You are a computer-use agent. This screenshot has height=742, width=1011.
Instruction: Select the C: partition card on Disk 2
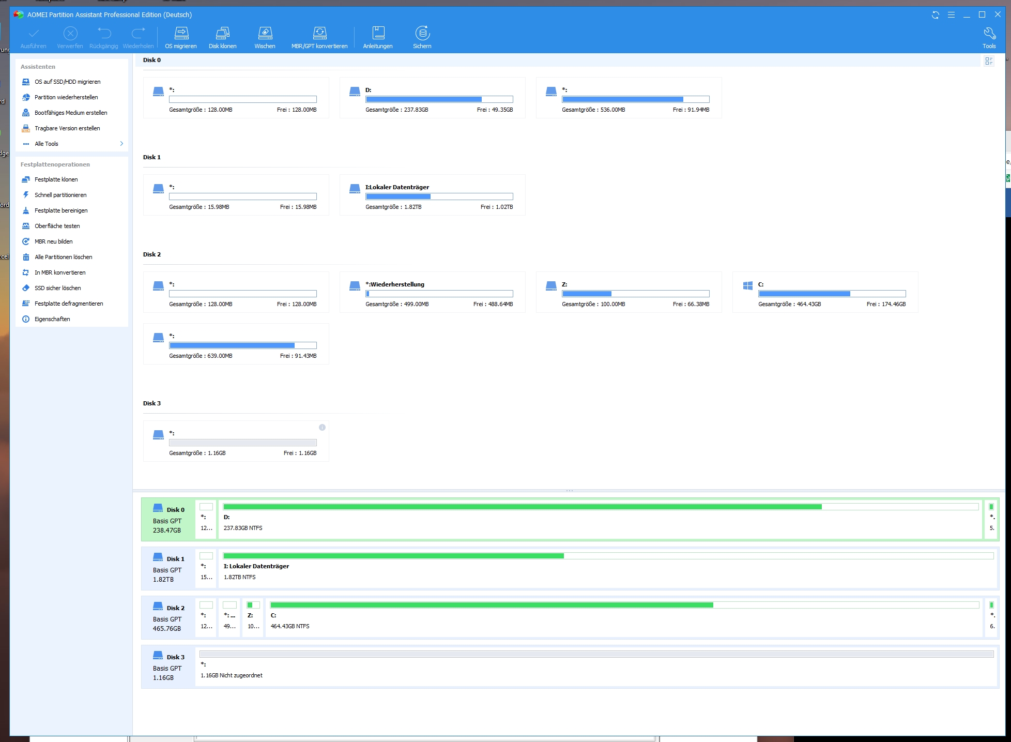pyautogui.click(x=825, y=293)
